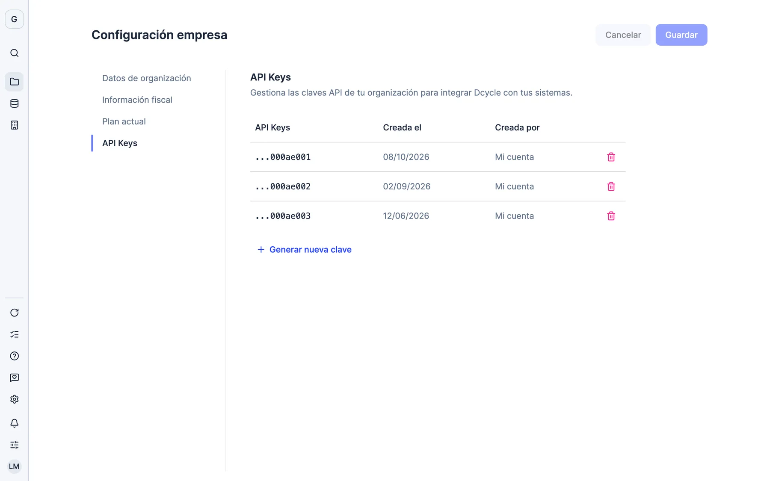The height and width of the screenshot is (481, 770).
Task: Open the settings gear icon
Action: pyautogui.click(x=14, y=399)
